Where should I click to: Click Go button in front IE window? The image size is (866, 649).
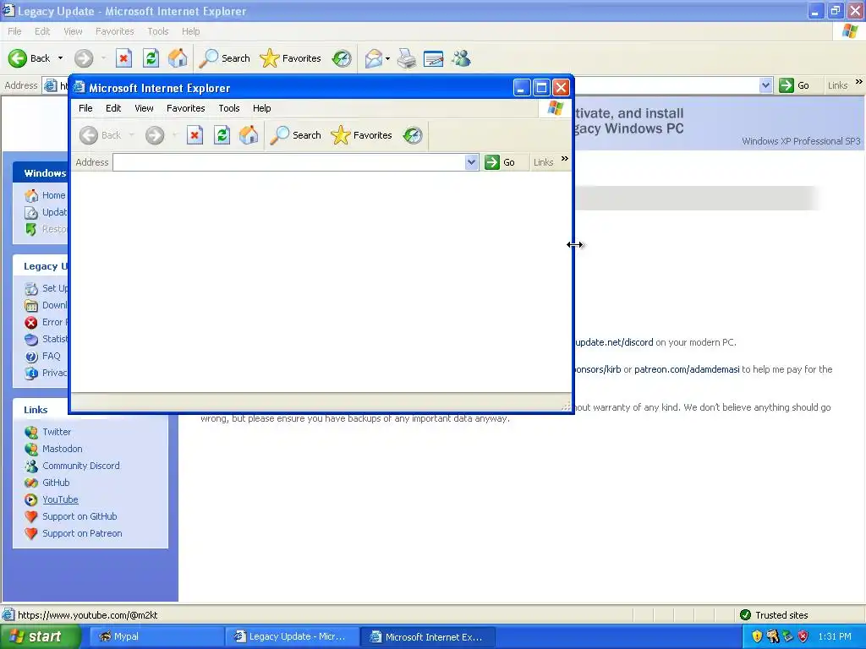coord(499,162)
